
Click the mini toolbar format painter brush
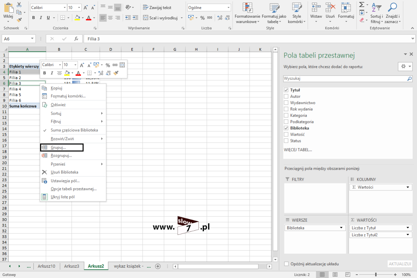116,73
